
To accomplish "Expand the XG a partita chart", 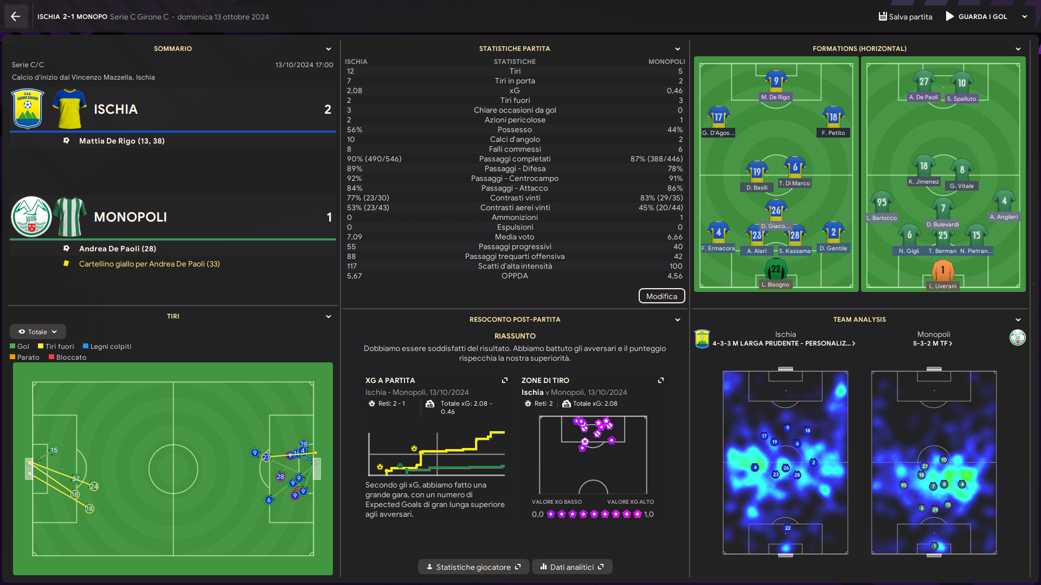I will [x=505, y=380].
